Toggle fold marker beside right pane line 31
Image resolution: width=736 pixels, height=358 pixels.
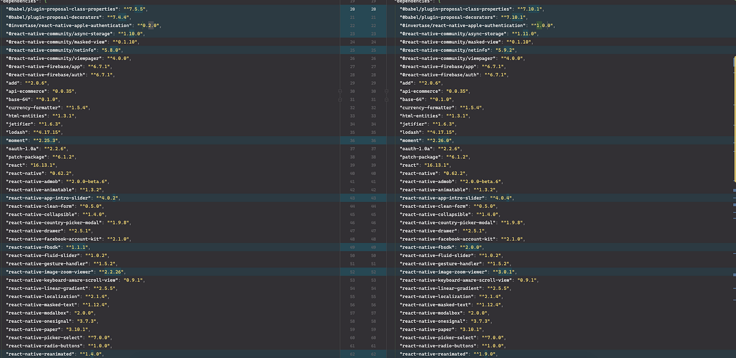[386, 99]
